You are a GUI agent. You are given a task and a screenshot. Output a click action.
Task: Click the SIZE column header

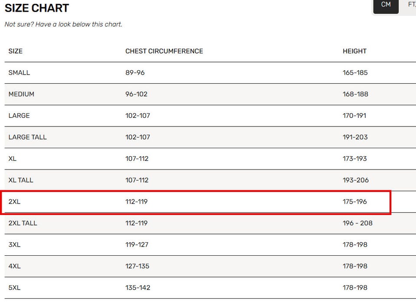16,51
